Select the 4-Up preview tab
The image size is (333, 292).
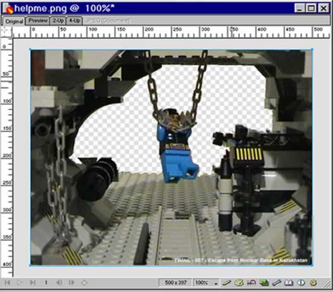(74, 21)
